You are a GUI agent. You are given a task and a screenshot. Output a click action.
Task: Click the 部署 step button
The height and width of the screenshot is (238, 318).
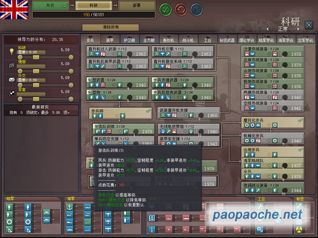[x=137, y=5]
